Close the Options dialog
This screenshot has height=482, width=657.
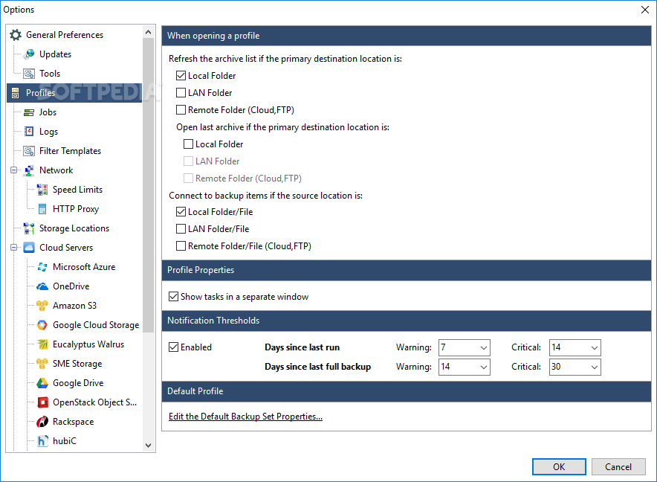[645, 10]
